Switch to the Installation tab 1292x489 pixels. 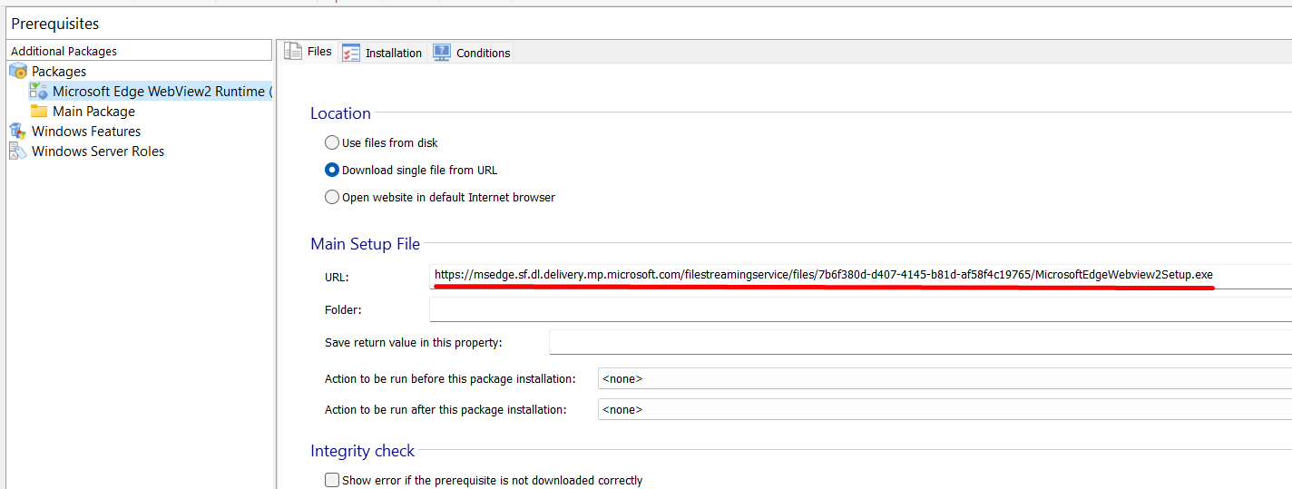pyautogui.click(x=393, y=54)
